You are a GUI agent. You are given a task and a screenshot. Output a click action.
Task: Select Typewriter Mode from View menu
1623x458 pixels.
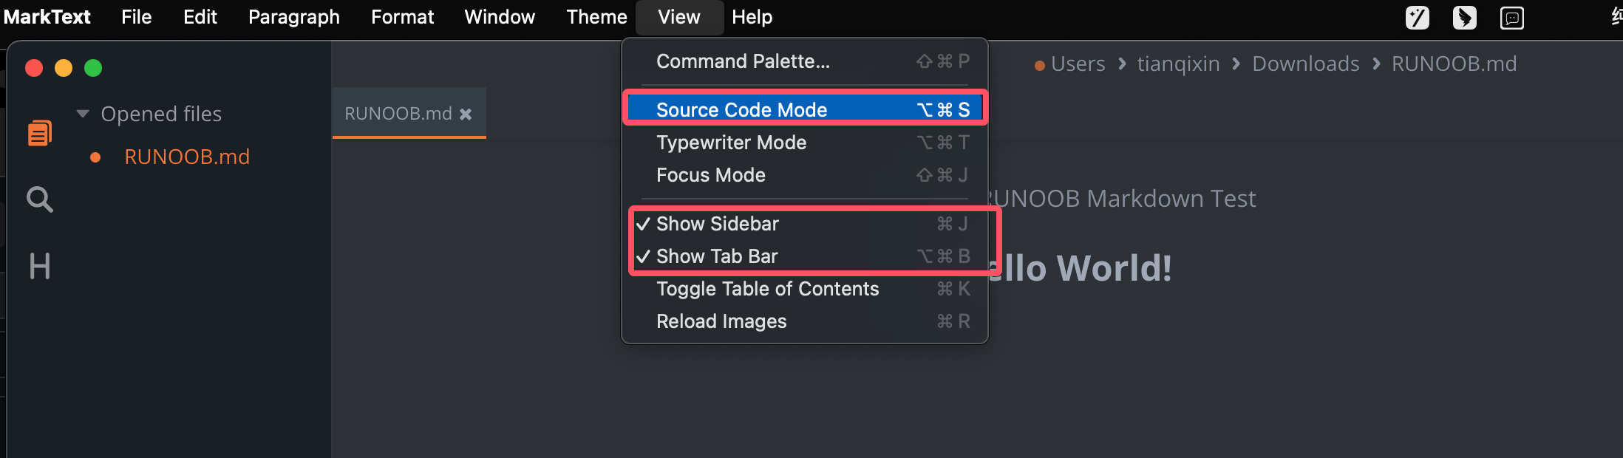[731, 143]
